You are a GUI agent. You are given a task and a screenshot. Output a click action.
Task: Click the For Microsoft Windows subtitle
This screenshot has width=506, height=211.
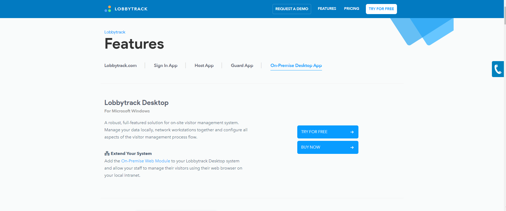click(x=127, y=111)
